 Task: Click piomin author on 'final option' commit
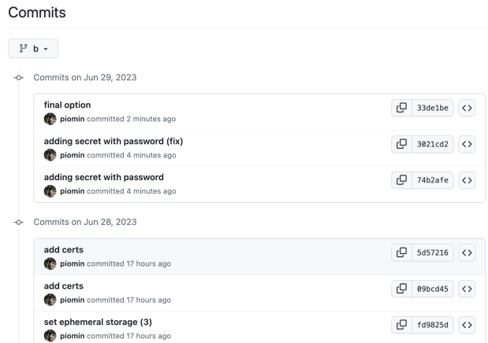click(73, 119)
